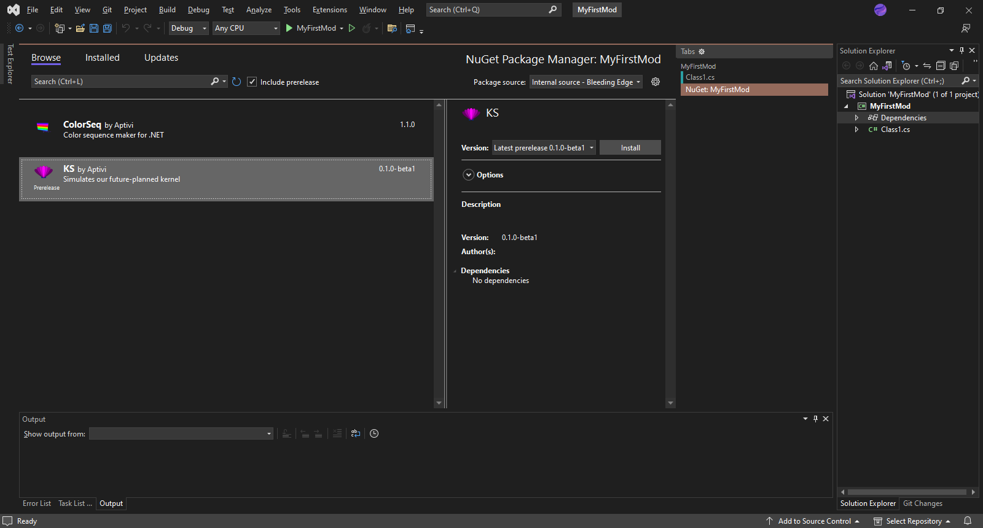This screenshot has height=528, width=983.
Task: Open the notifications bell in status bar
Action: coord(968,521)
